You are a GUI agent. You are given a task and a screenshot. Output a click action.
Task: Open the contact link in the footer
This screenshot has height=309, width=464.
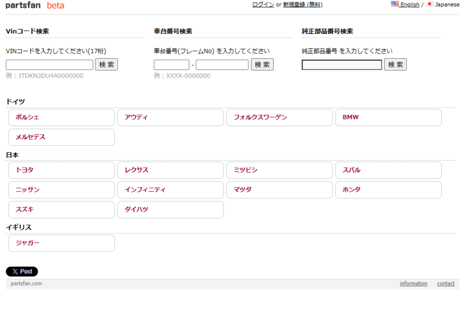[445, 283]
